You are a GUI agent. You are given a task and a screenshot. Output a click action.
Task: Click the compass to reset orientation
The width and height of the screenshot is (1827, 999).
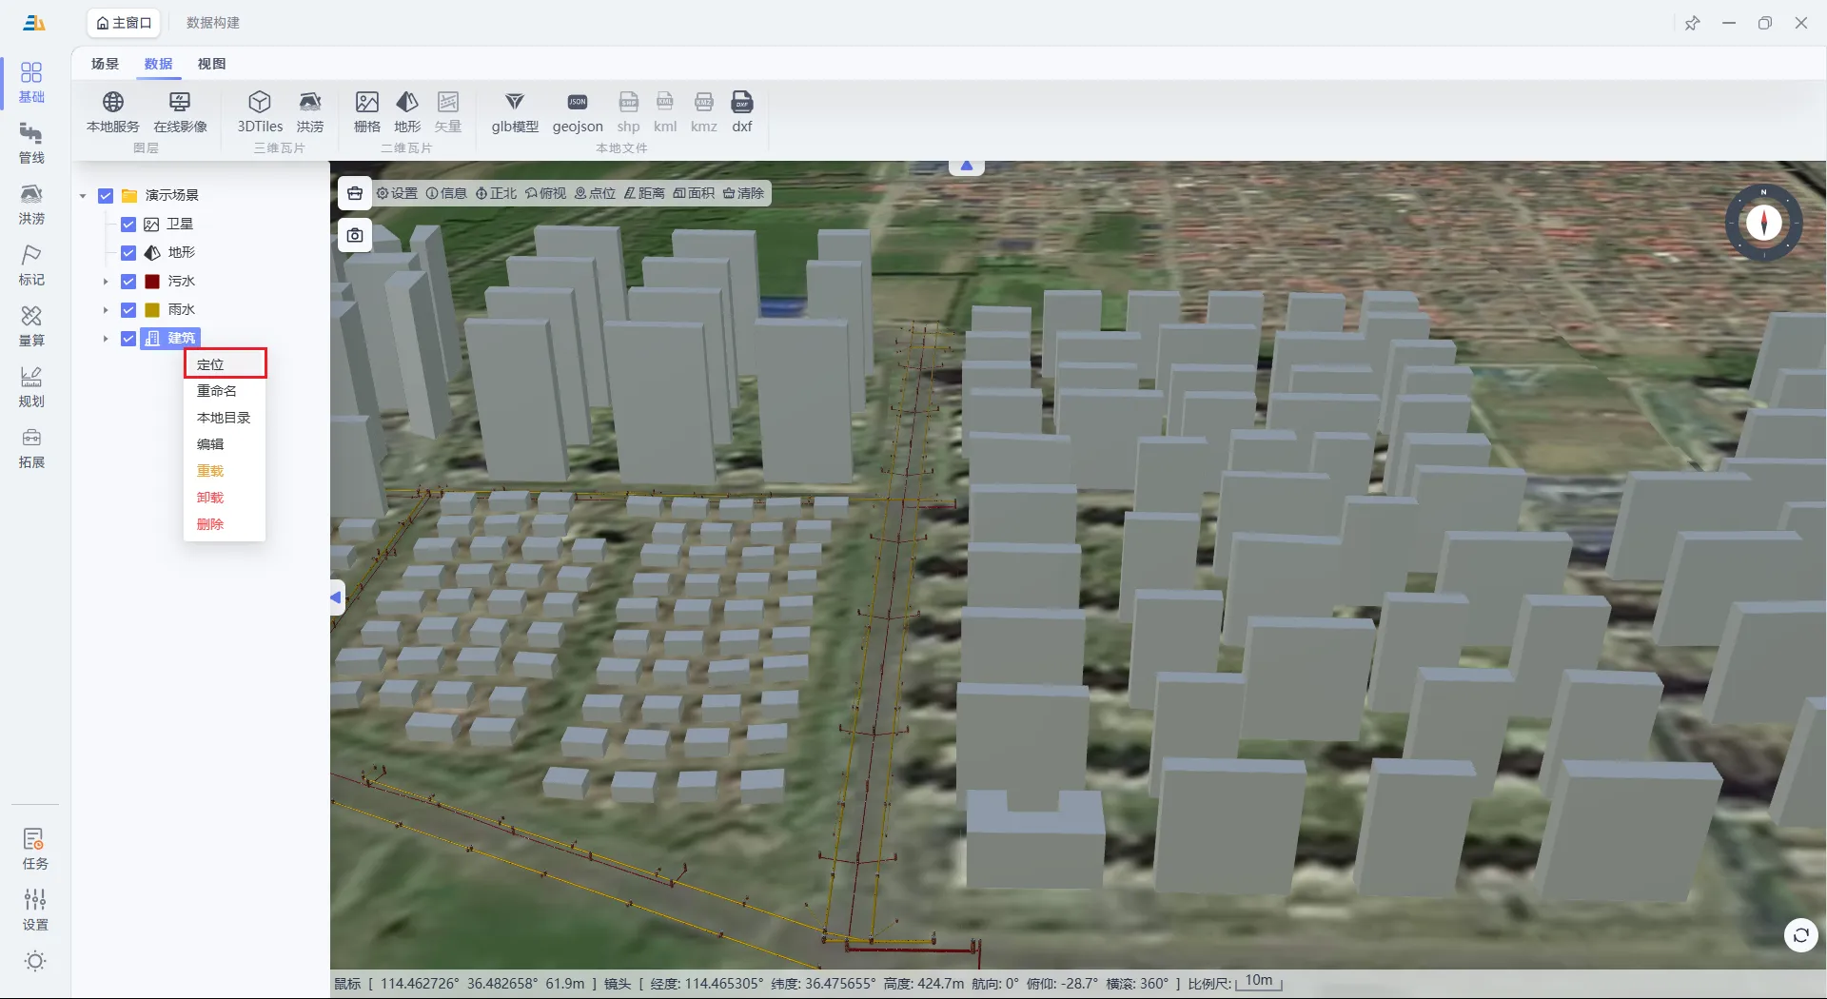point(1764,223)
